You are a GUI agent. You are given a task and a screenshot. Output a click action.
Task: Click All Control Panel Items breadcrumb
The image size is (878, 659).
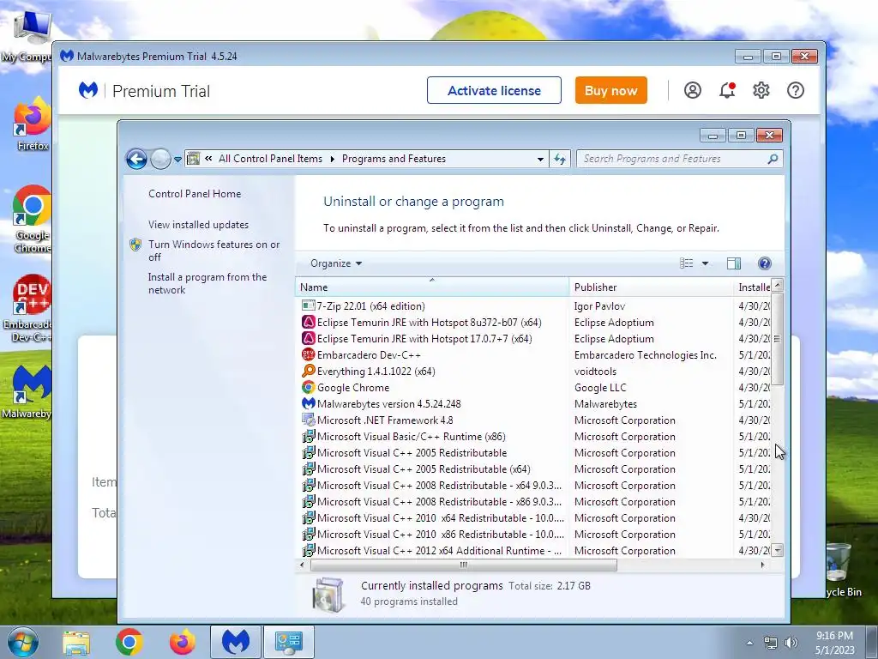pos(270,159)
